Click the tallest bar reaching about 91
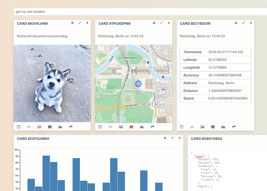 click(46, 173)
